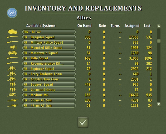Click Assigned value 2922 for Engineer Squad
Image resolution: width=166 pixels, height=134 pixels.
[x=135, y=69]
